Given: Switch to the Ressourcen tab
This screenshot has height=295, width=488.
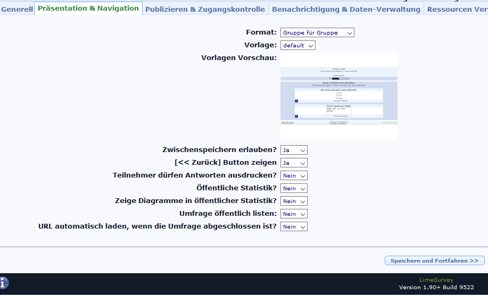Looking at the screenshot, I should pos(457,9).
